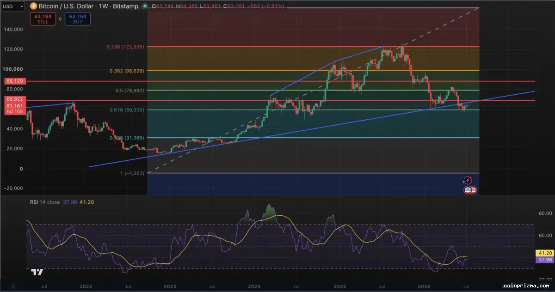Click the red SELL 63,164 button
The image size is (555, 292).
click(x=43, y=19)
